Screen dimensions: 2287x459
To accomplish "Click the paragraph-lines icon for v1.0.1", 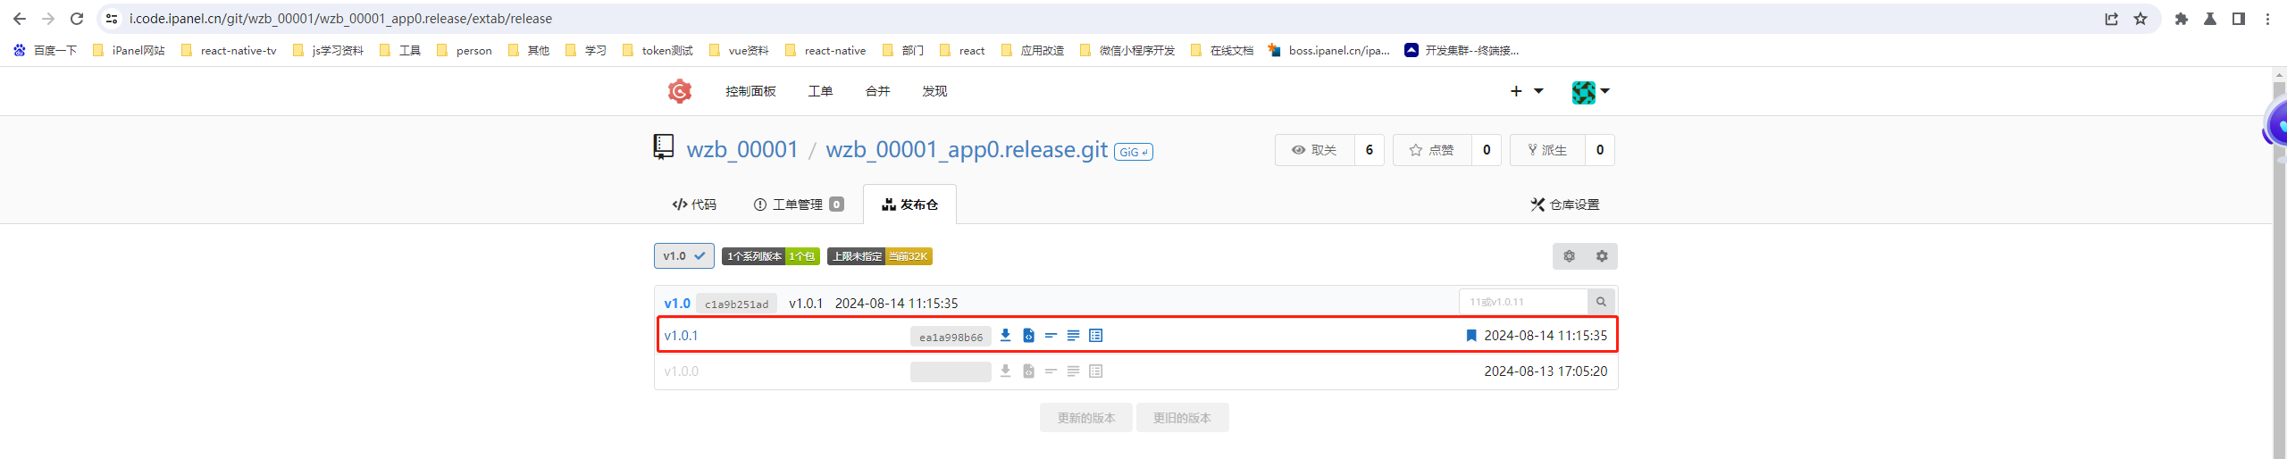I will tap(1073, 336).
